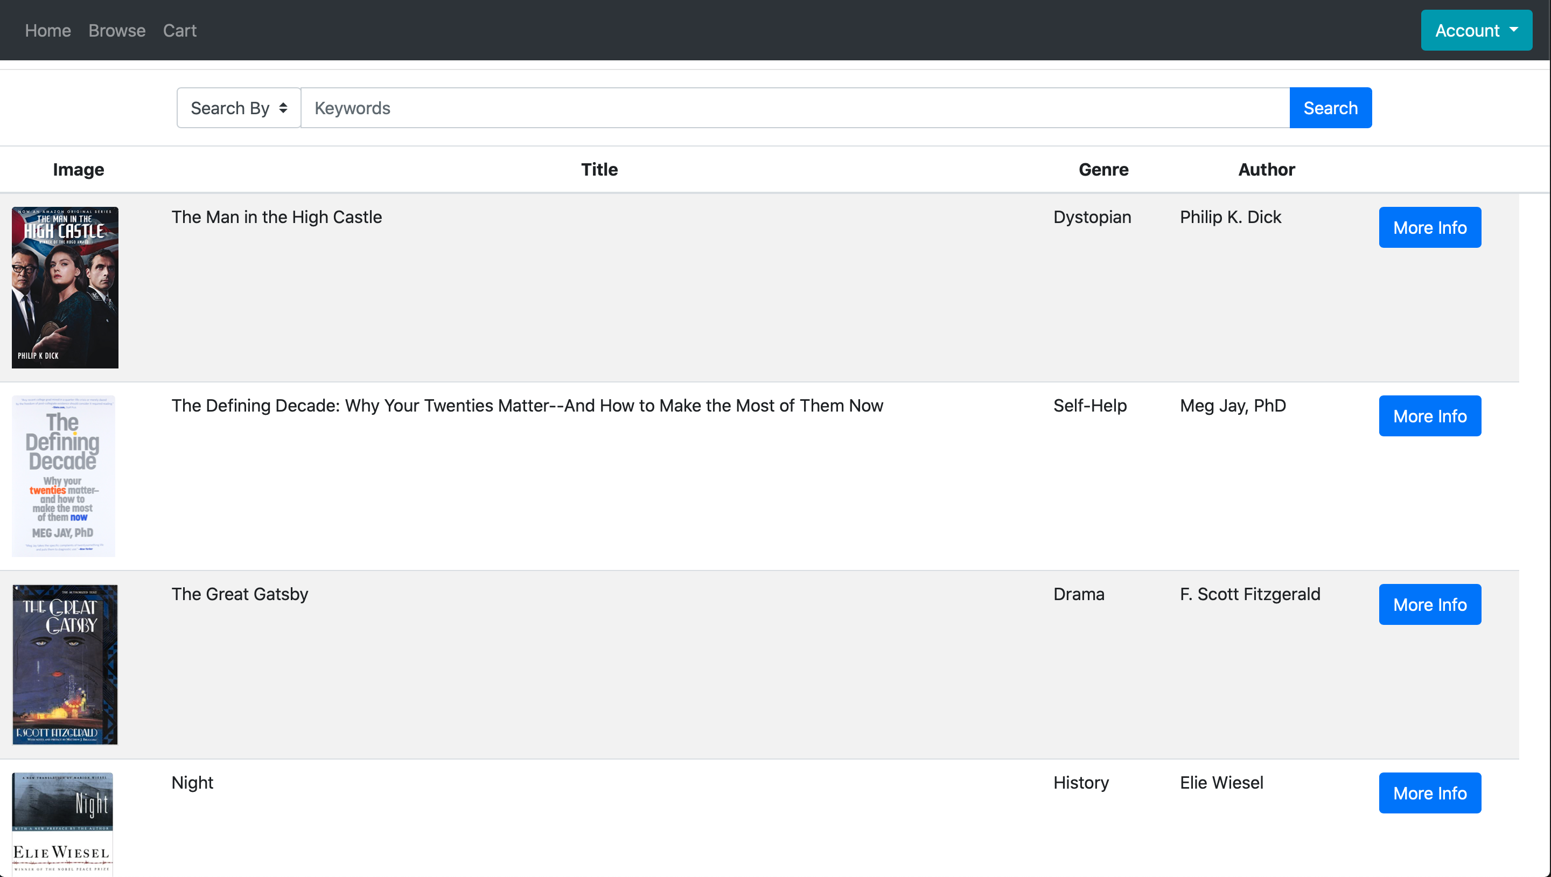Open the Home navigation link
1551x877 pixels.
pos(47,30)
